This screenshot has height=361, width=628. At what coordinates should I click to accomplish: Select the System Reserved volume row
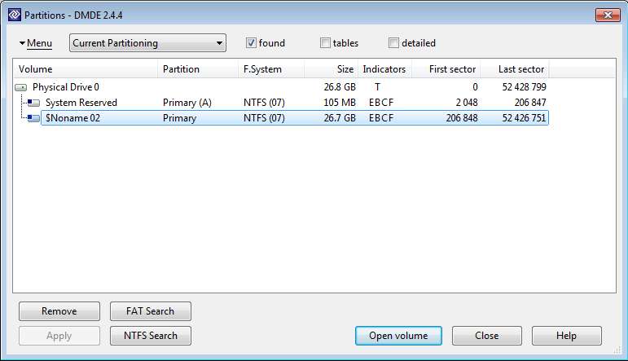click(81, 103)
